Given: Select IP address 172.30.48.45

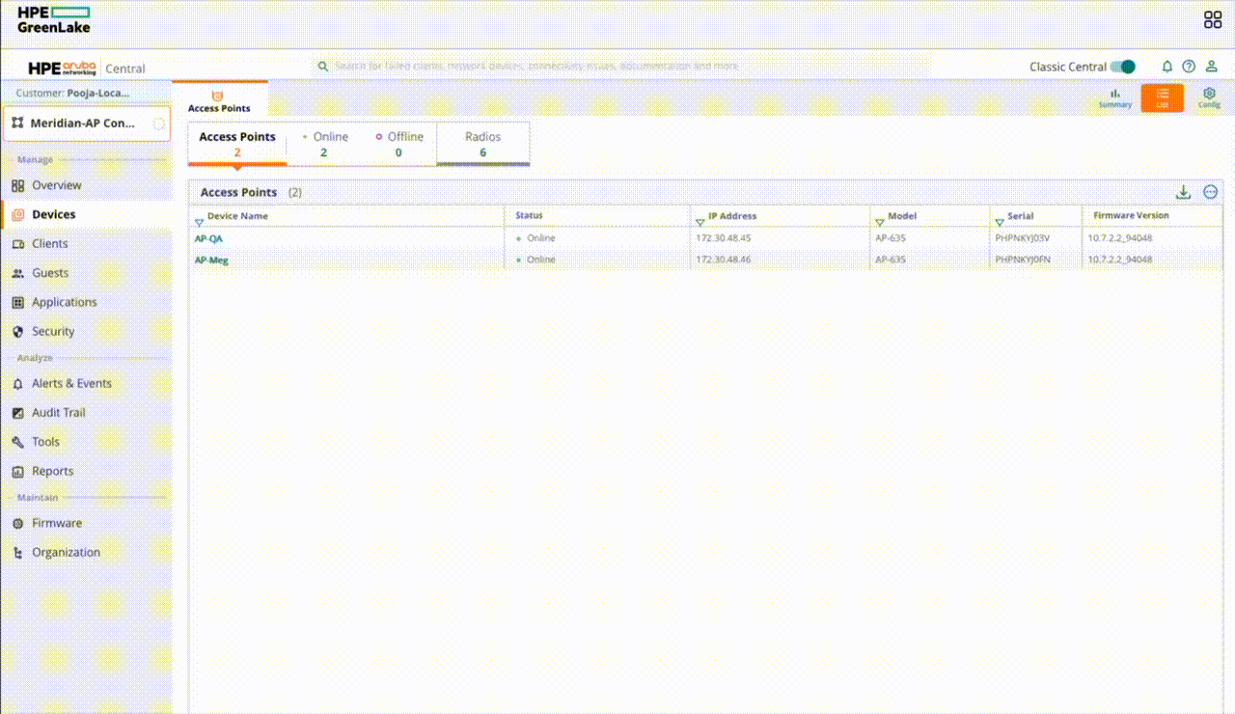Looking at the screenshot, I should click(x=724, y=238).
